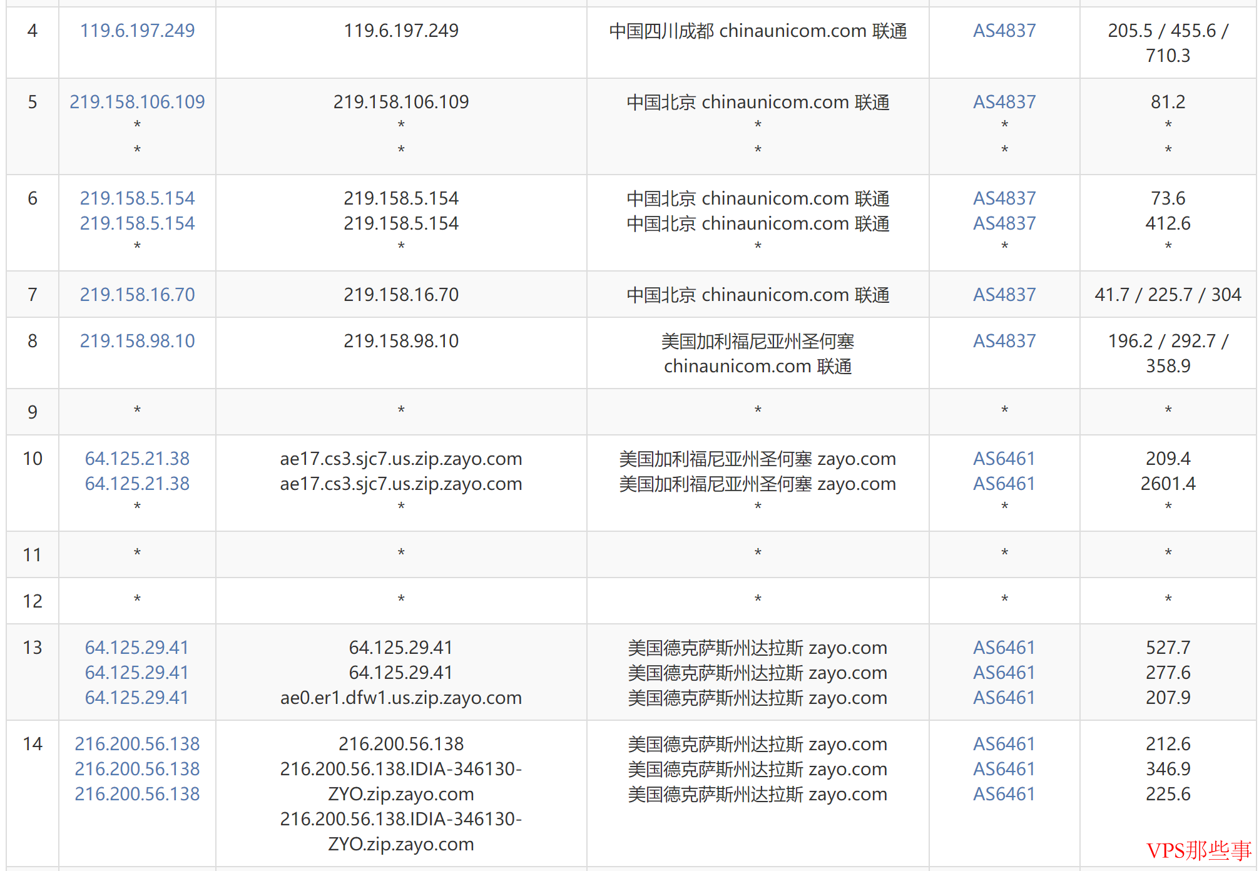The height and width of the screenshot is (871, 1259).
Task: Select first 美国德克萨斯州达拉斯 zayo.com text in hop 14
Action: 758,744
